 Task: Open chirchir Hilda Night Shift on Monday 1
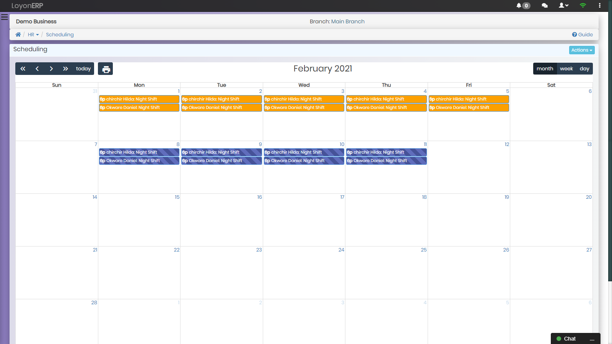[x=139, y=99]
